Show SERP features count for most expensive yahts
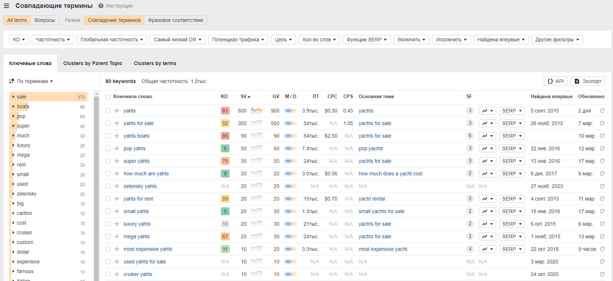Image resolution: width=613 pixels, height=281 pixels. pos(470,249)
